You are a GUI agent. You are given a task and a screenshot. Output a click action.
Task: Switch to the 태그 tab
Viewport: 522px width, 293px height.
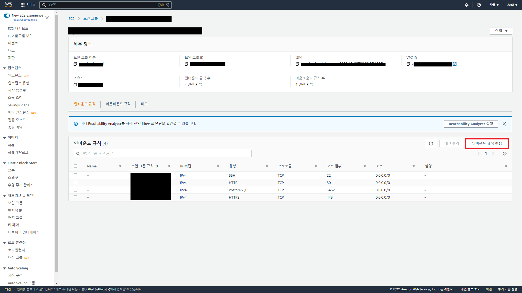pos(144,104)
